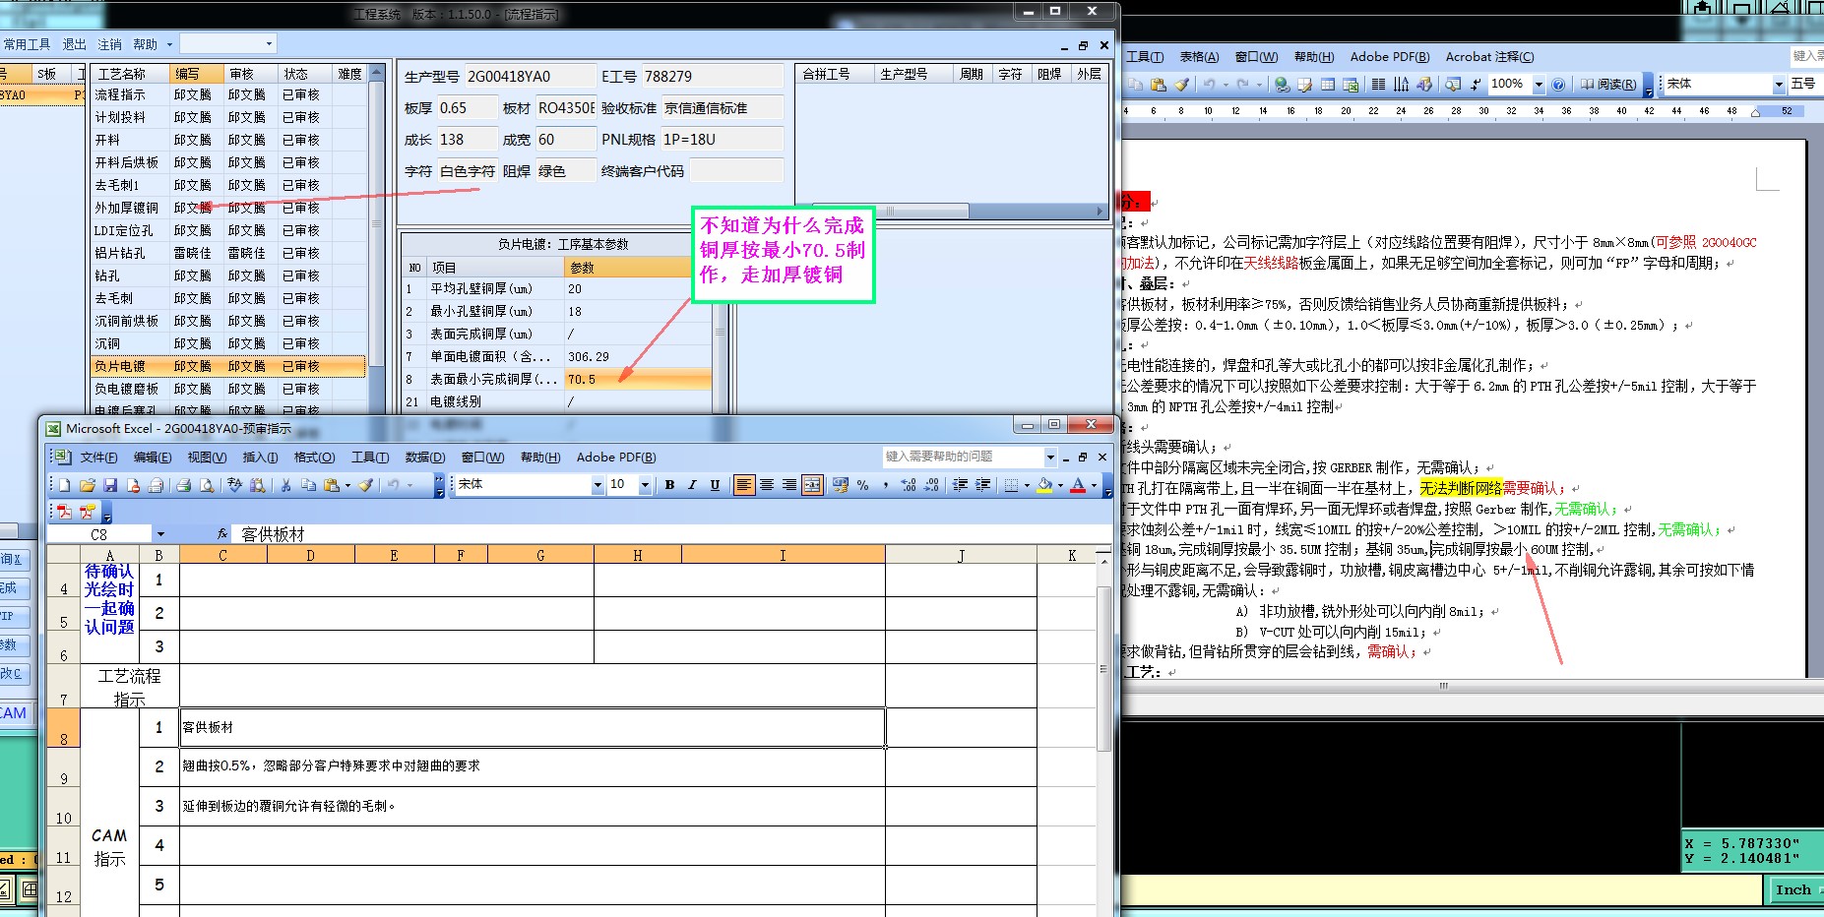This screenshot has width=1824, height=917.
Task: Open Excel font name 宋体 dropdown
Action: pos(598,485)
